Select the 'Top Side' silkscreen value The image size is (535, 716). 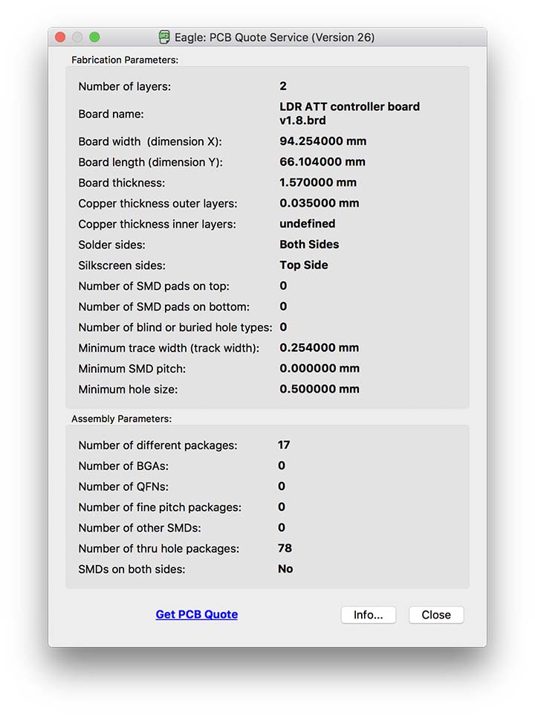tap(304, 265)
